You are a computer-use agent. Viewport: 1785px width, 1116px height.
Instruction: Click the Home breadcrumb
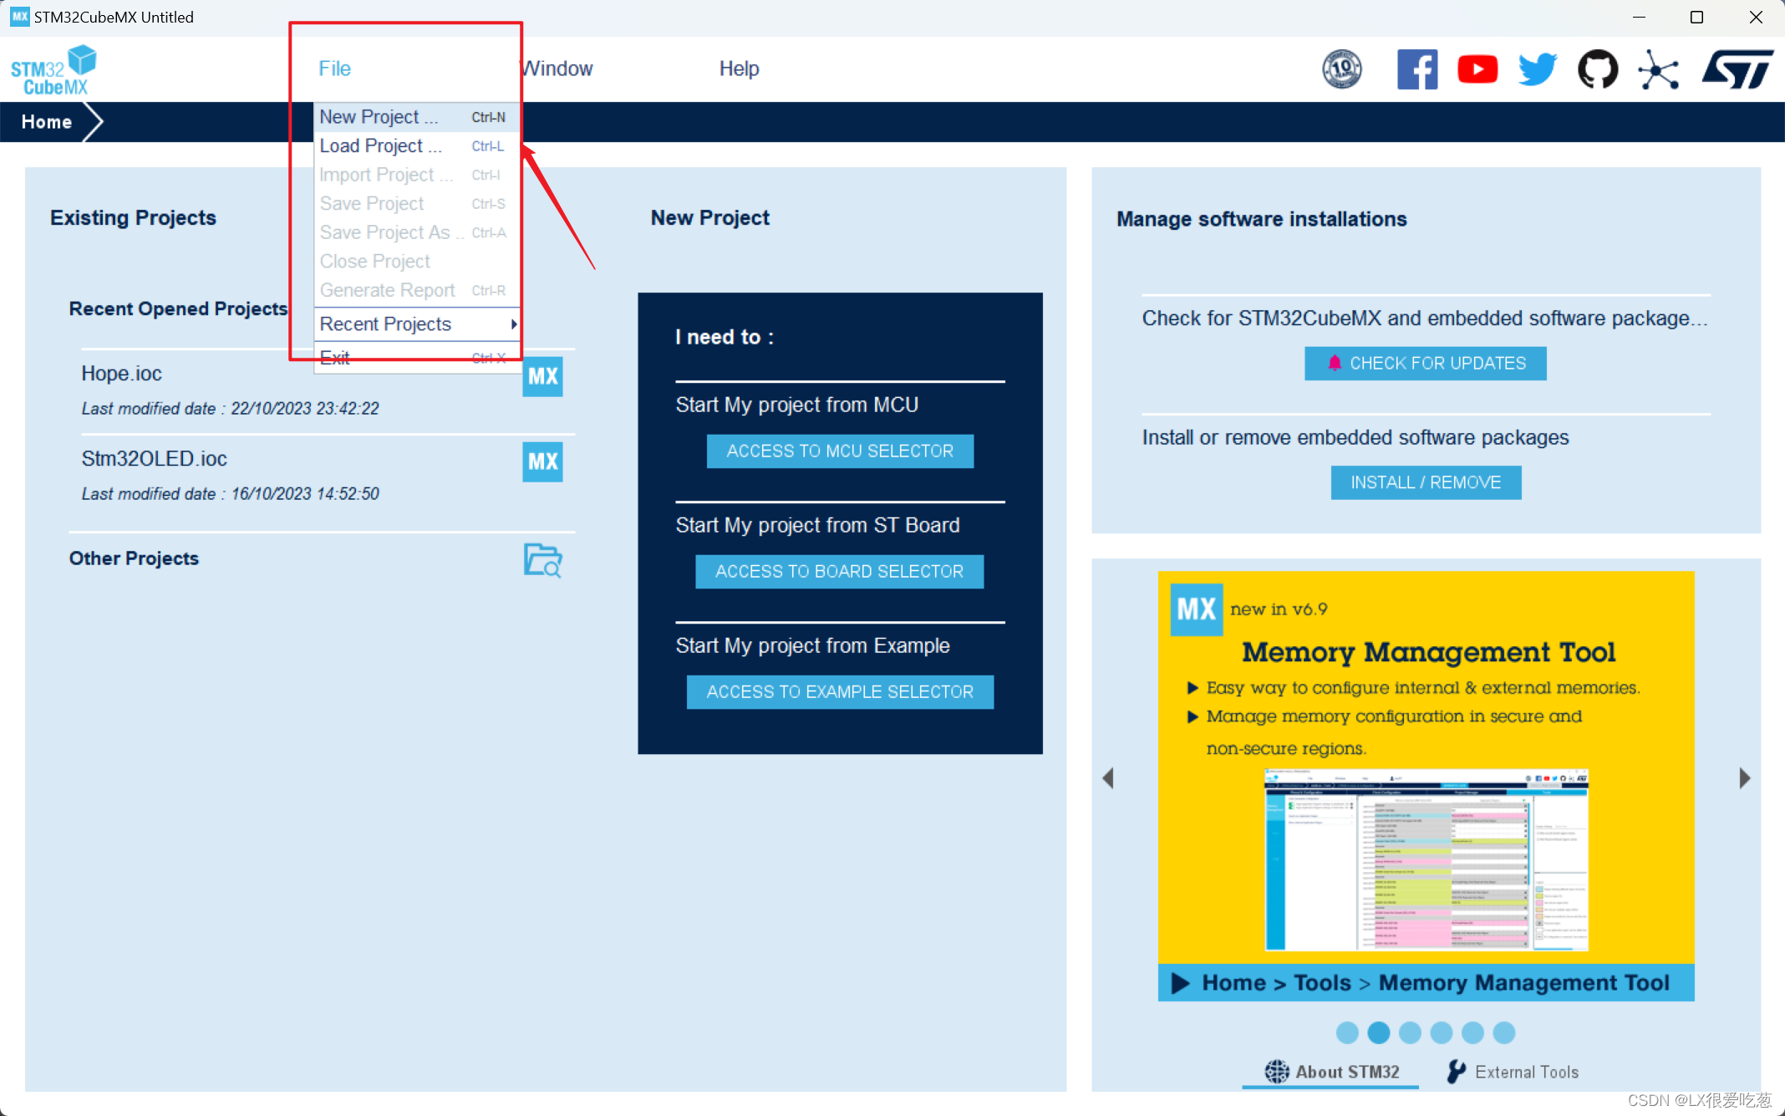pos(47,122)
